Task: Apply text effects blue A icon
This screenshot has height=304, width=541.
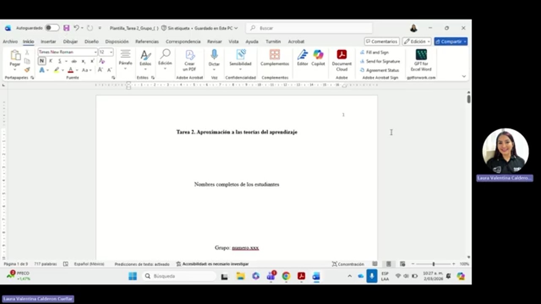Action: click(x=42, y=70)
